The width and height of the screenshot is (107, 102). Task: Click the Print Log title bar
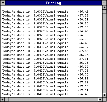pyautogui.click(x=53, y=3)
